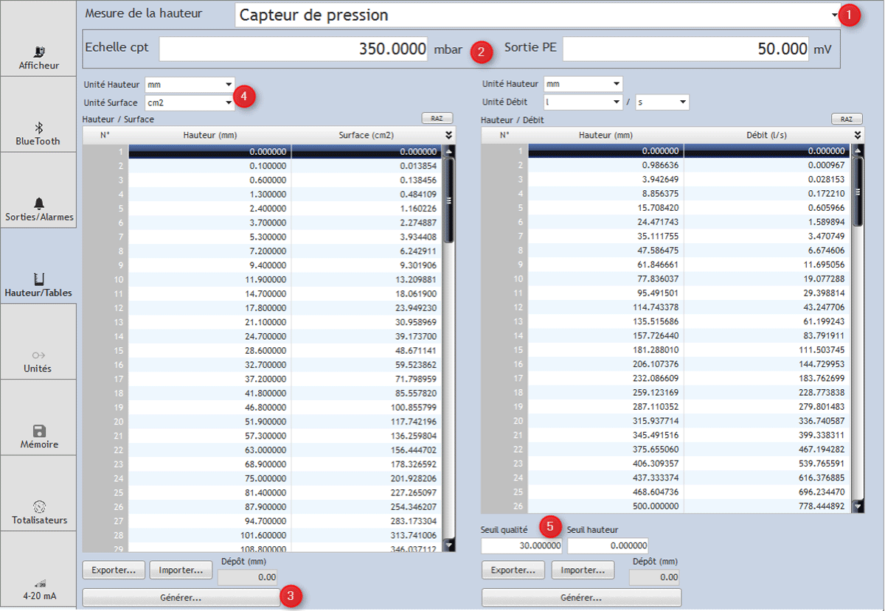
Task: Select the Hauteur/Tables sidebar tab
Action: 38,266
